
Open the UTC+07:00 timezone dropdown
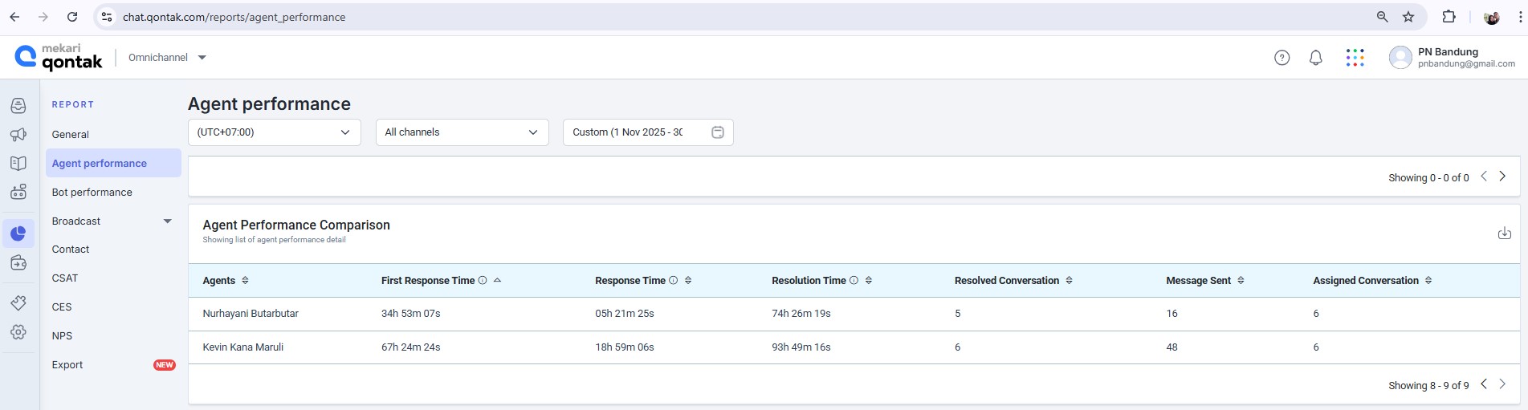tap(274, 132)
